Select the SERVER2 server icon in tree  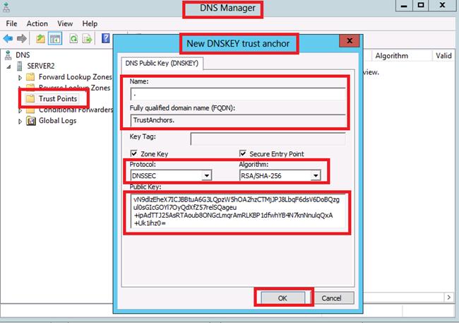click(x=19, y=66)
